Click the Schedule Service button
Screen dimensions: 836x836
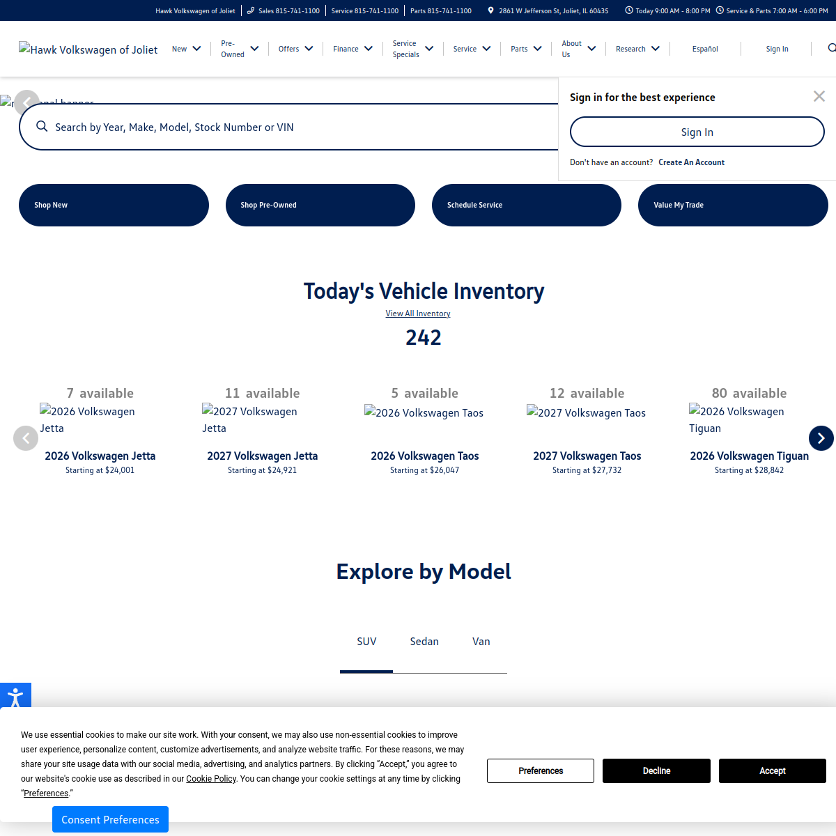point(527,205)
